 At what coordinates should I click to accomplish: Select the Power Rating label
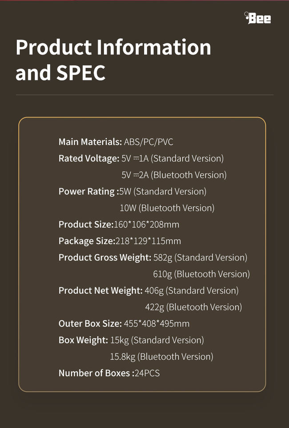87,192
